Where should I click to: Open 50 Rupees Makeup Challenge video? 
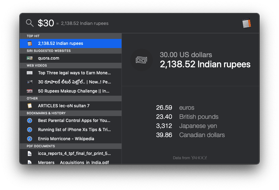click(x=74, y=91)
